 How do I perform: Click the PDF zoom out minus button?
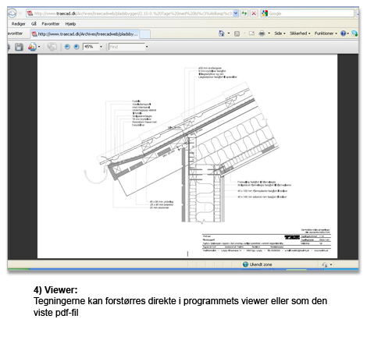67,47
